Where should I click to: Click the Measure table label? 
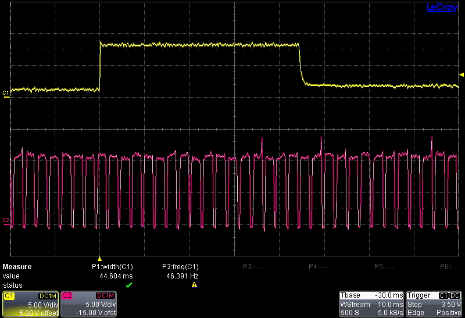17,267
